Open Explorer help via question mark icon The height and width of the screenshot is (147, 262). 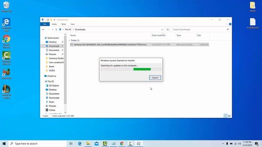click(x=230, y=24)
